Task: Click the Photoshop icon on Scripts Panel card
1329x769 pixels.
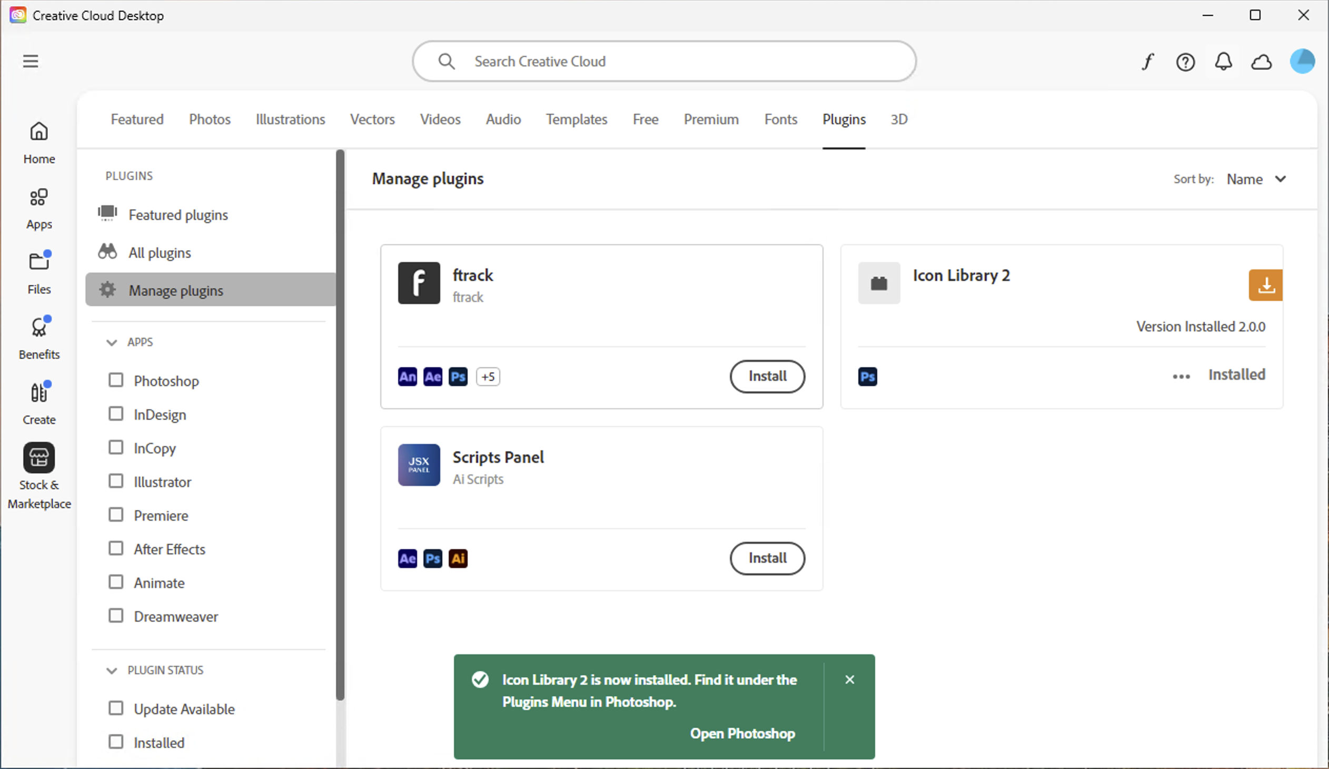Action: click(432, 558)
